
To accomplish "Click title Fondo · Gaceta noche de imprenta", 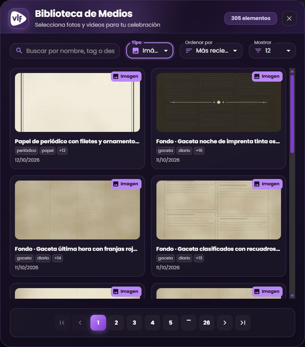I will tap(218, 141).
